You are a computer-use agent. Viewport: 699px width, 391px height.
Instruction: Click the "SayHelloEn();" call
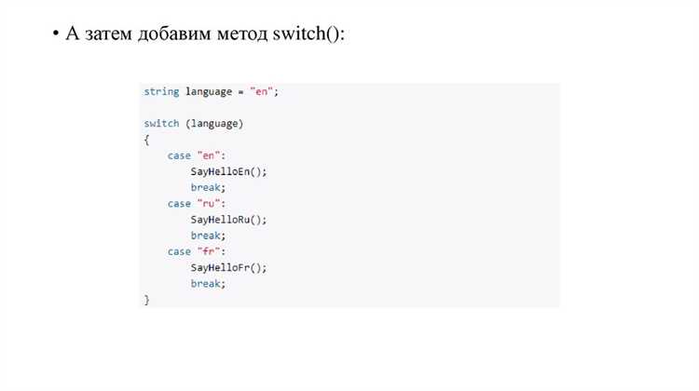[x=228, y=172]
